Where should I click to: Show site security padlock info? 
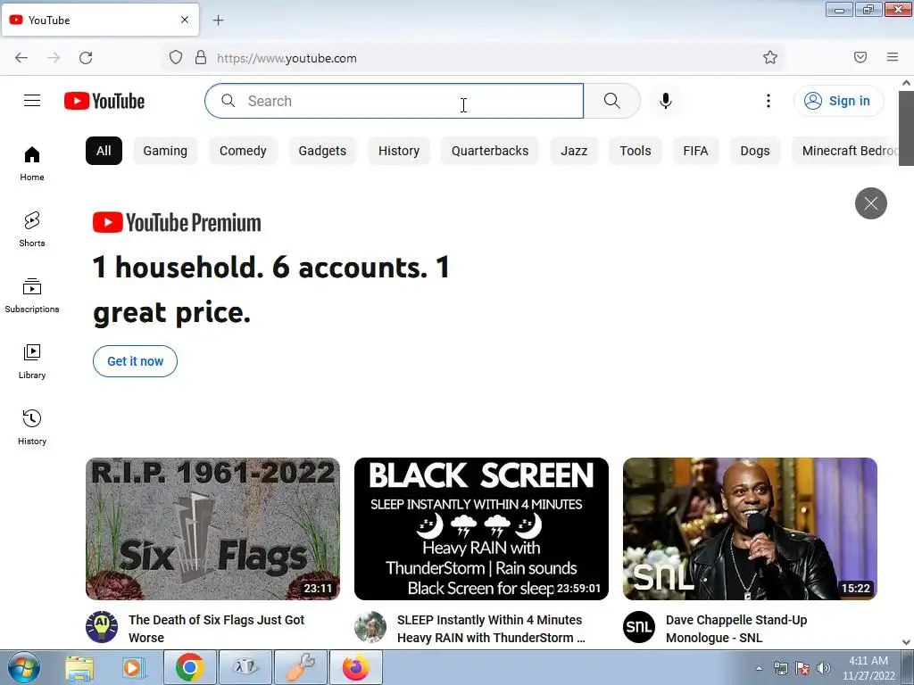click(x=201, y=57)
